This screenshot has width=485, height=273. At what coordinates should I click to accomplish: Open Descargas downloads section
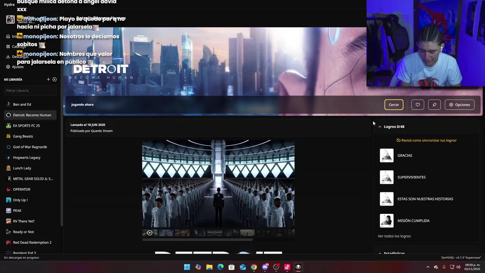17,56
